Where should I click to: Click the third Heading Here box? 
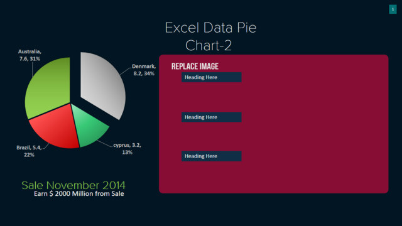211,156
